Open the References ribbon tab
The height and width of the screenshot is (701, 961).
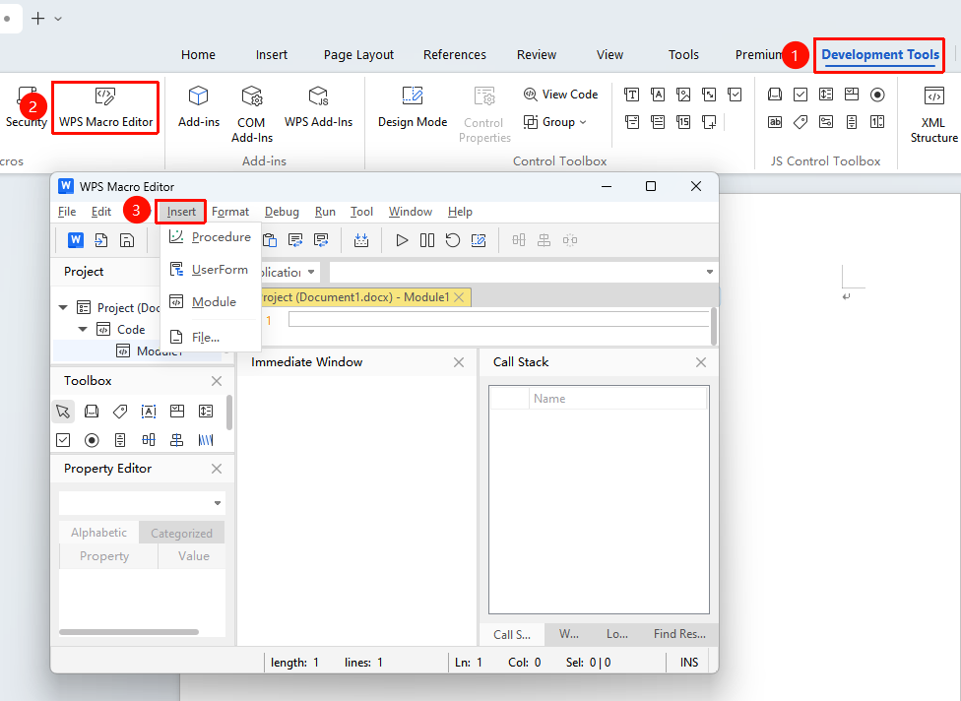[x=455, y=54]
